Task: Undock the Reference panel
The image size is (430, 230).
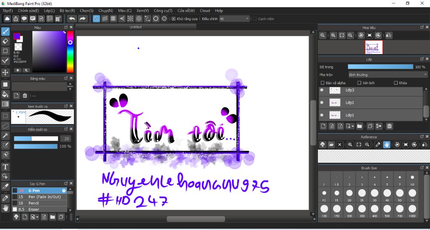Action: pos(422,137)
